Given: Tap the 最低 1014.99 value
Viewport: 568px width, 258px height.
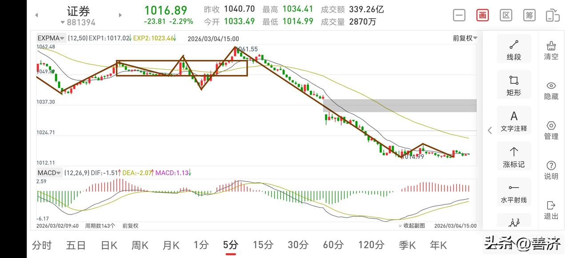Looking at the screenshot, I should tap(298, 21).
